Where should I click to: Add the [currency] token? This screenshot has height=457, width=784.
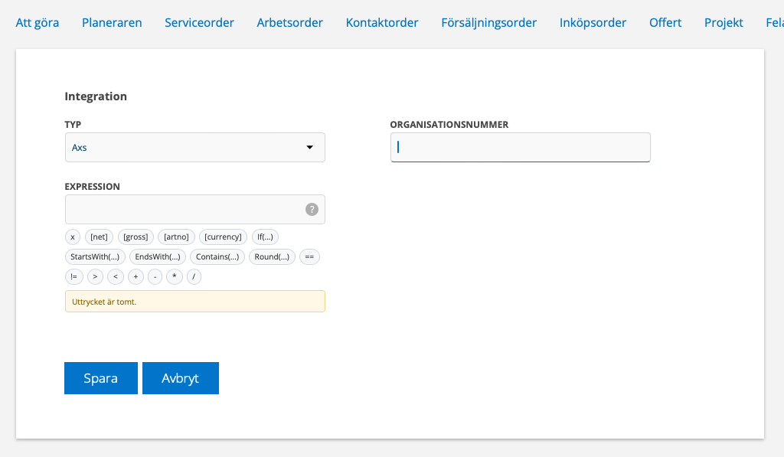[x=224, y=237]
